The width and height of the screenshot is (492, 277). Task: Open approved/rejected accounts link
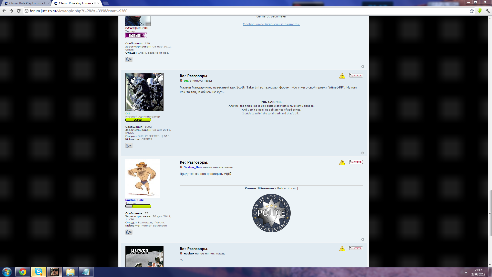[x=271, y=24]
